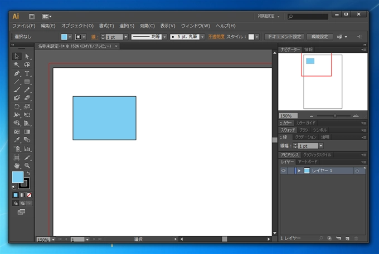Select the Lasso tool
This screenshot has height=254, width=379.
pos(27,64)
